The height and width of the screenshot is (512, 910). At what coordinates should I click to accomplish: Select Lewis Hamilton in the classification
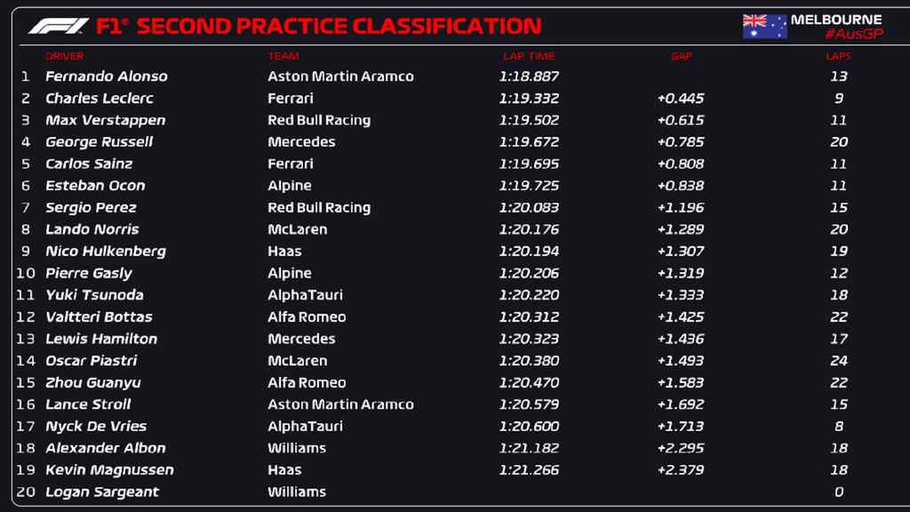(101, 339)
